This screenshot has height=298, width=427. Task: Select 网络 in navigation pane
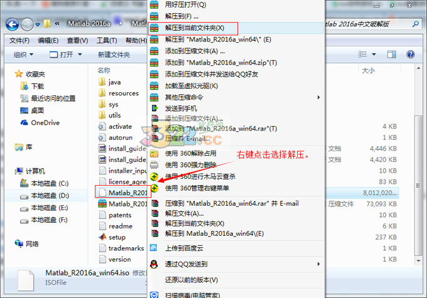(x=26, y=244)
